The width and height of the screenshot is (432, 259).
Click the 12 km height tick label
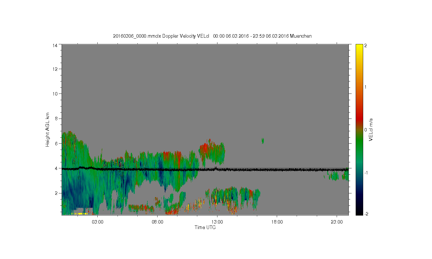pos(55,69)
